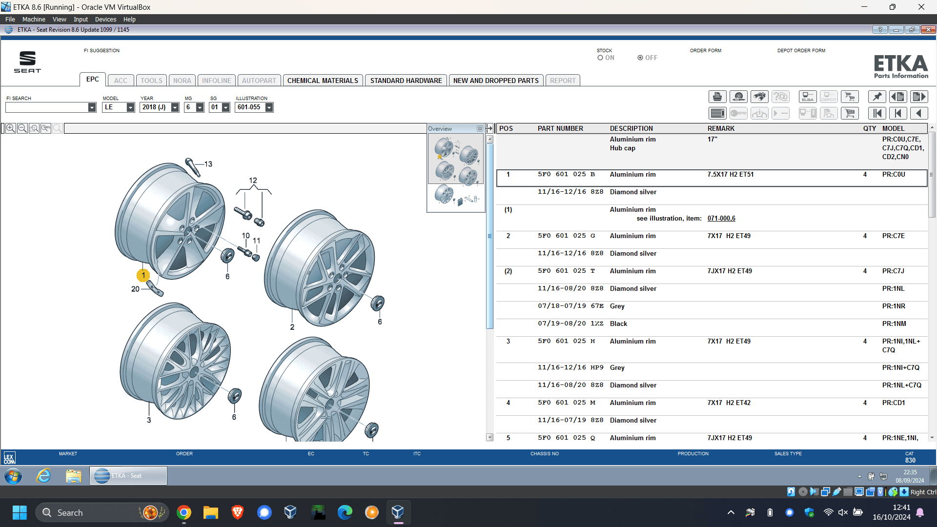
Task: Expand the FI Search dropdown
Action: tap(92, 107)
